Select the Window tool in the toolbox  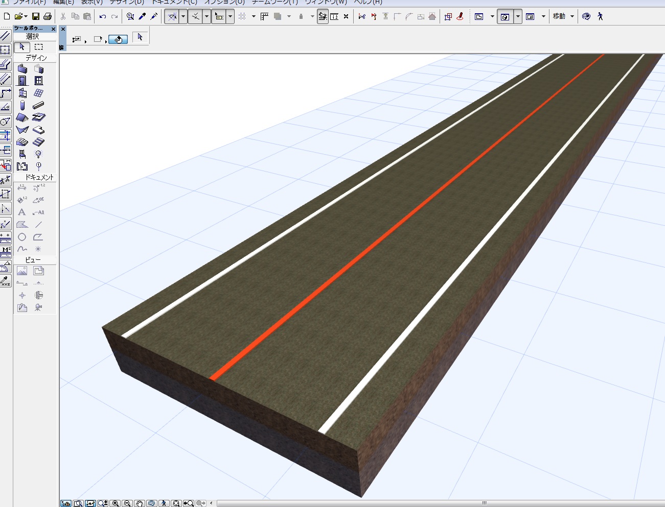38,81
